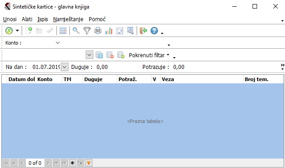Open the refresh button dropdown arrow
The image size is (285, 168).
click(x=17, y=31)
